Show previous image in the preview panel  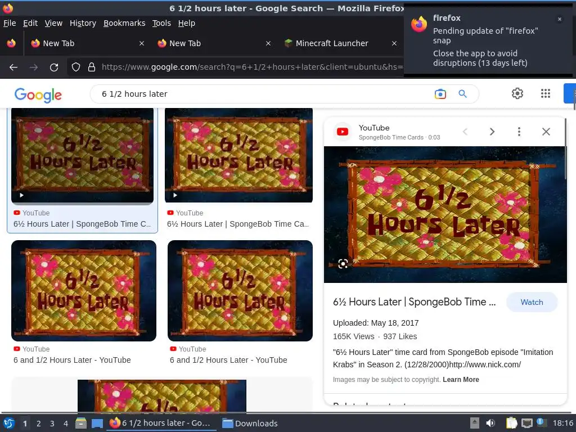(x=465, y=132)
